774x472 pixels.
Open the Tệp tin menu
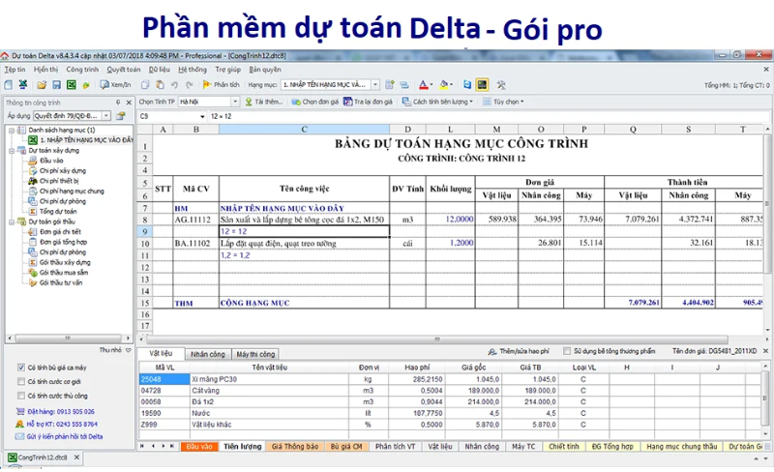[x=15, y=70]
